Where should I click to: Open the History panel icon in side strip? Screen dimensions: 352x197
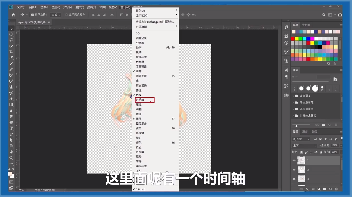286,27
